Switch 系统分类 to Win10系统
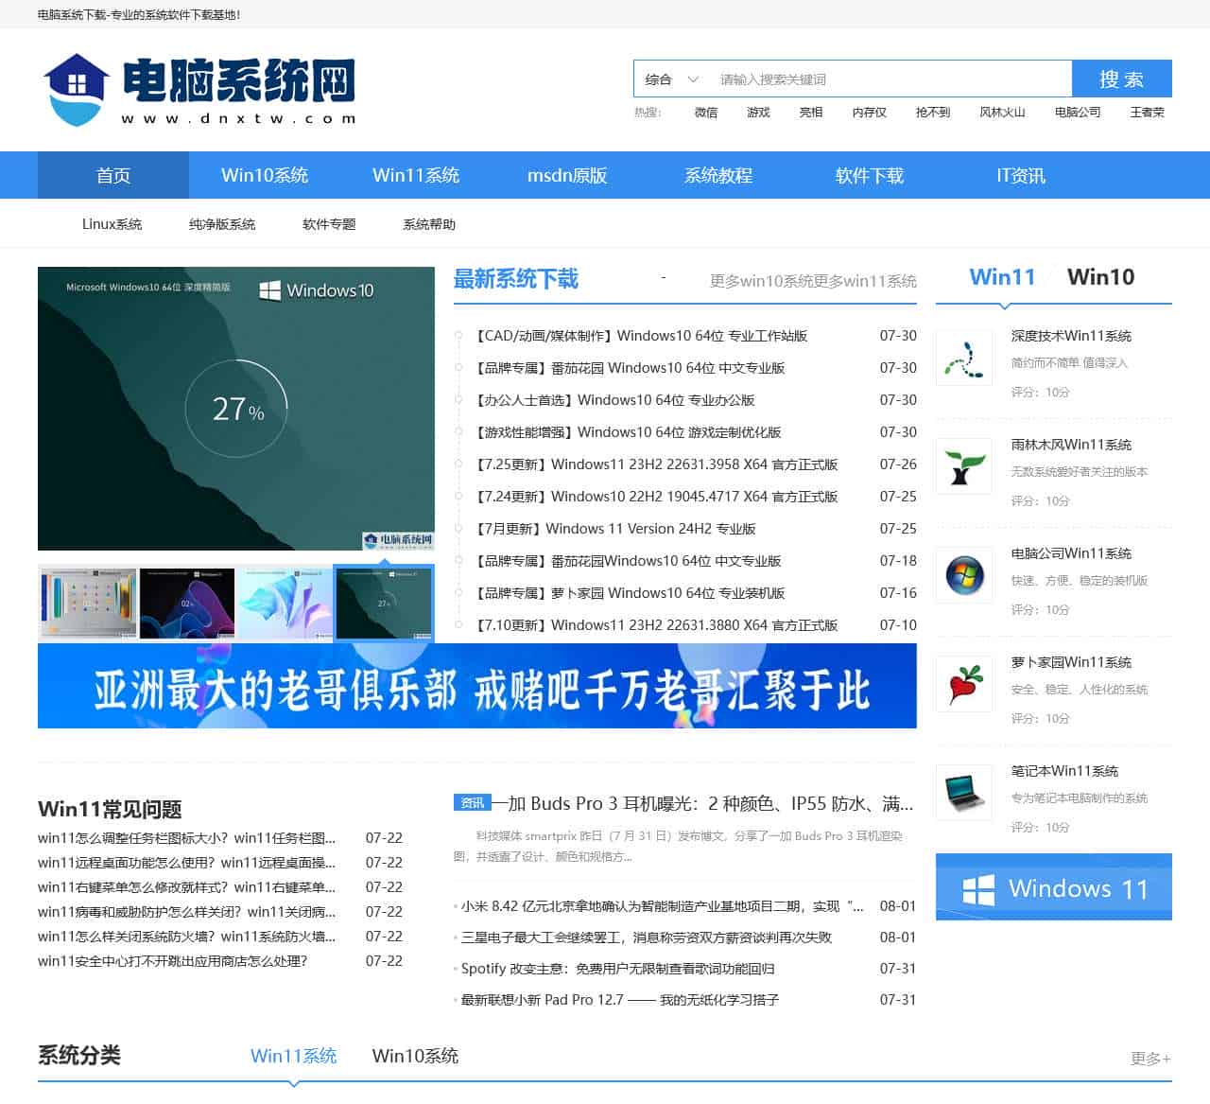Screen dimensions: 1210x1104 pyautogui.click(x=416, y=1056)
